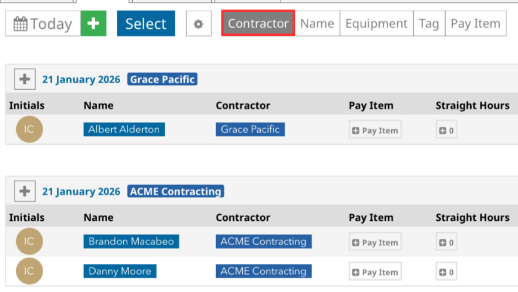Image resolution: width=518 pixels, height=292 pixels.
Task: Expand the ACME Contracting group plus button
Action: pyautogui.click(x=25, y=191)
